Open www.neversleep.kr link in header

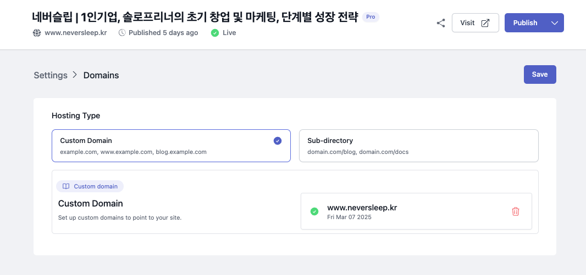(x=76, y=33)
